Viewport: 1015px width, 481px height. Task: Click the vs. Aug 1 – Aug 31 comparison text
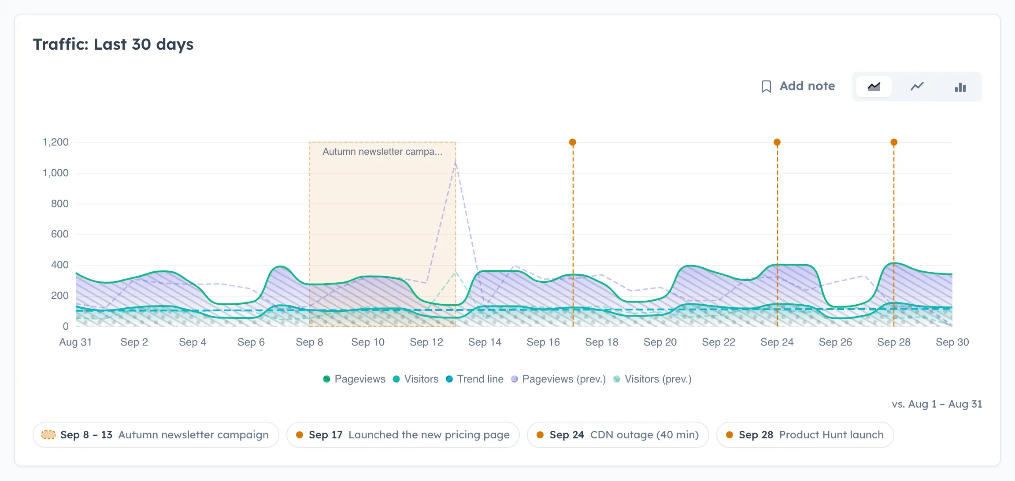click(x=937, y=404)
